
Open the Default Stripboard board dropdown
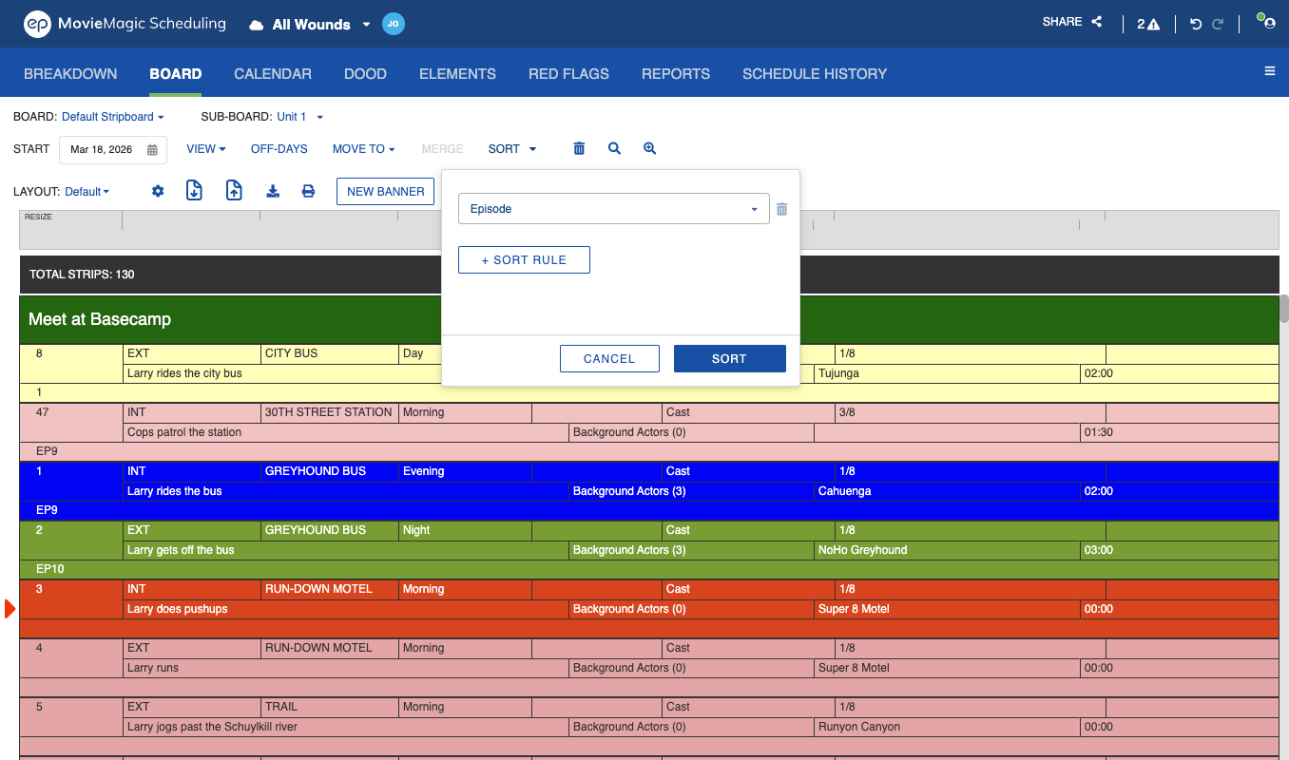[113, 117]
